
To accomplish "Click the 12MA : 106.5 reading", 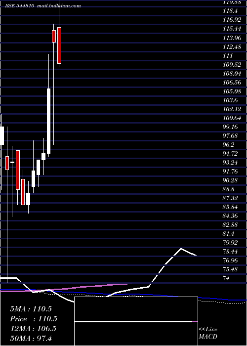I will pyautogui.click(x=33, y=329).
